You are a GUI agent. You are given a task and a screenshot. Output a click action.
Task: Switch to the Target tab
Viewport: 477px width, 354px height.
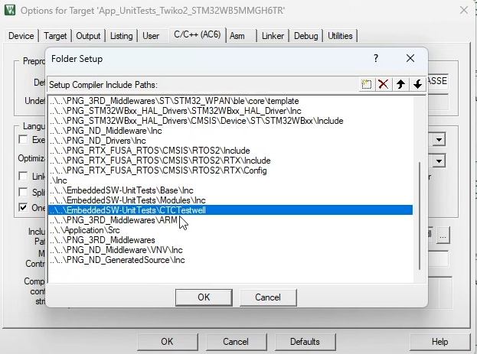55,36
